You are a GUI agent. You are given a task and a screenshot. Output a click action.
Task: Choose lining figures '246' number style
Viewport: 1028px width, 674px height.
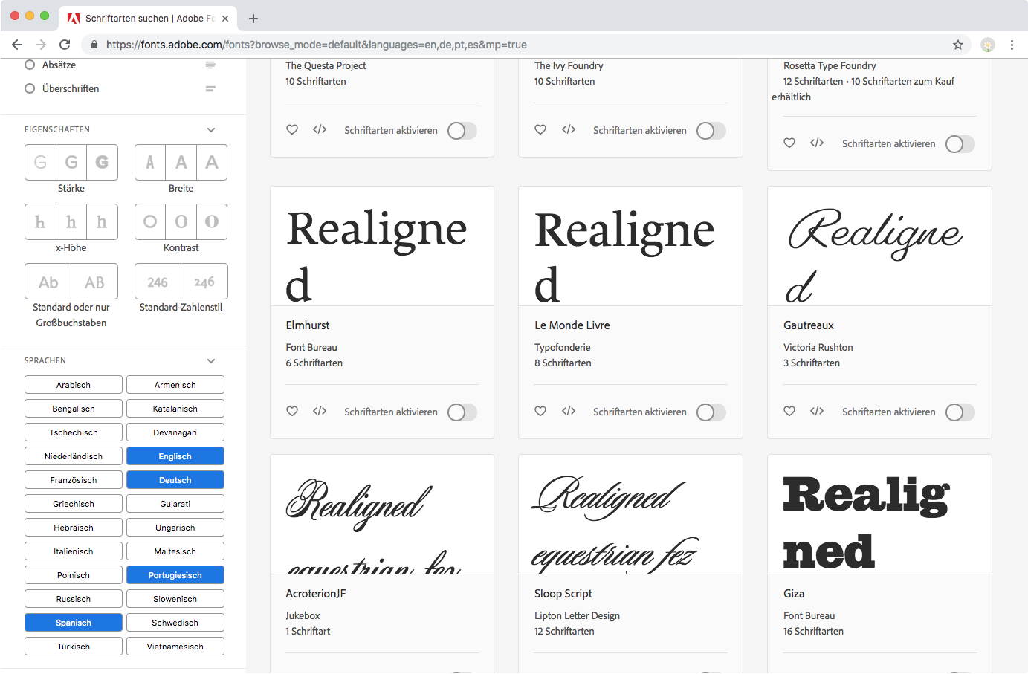pos(158,282)
